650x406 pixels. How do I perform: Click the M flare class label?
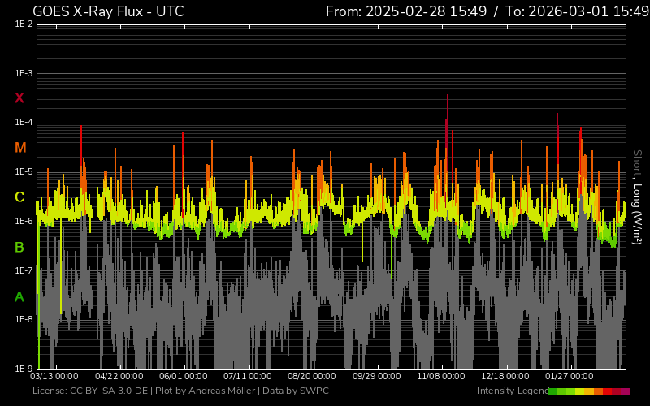(20, 148)
